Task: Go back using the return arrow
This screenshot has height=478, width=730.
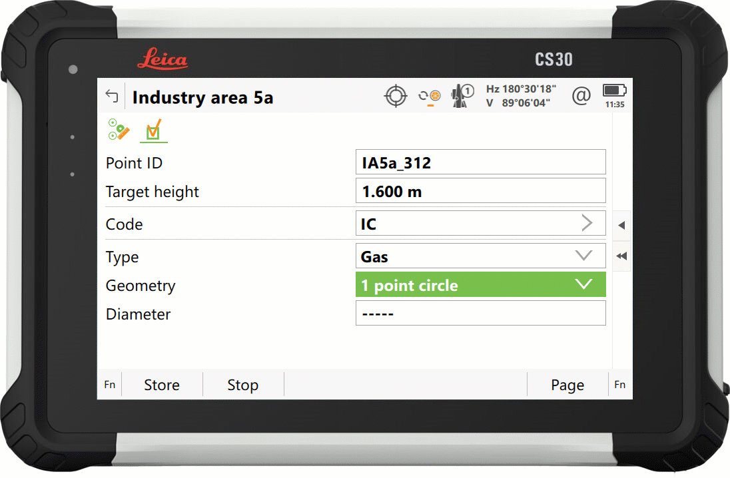Action: [x=111, y=97]
